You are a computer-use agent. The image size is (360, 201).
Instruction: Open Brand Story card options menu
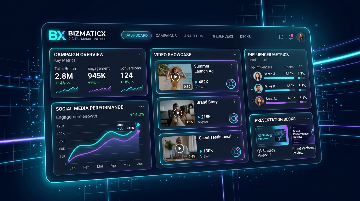pos(234,102)
